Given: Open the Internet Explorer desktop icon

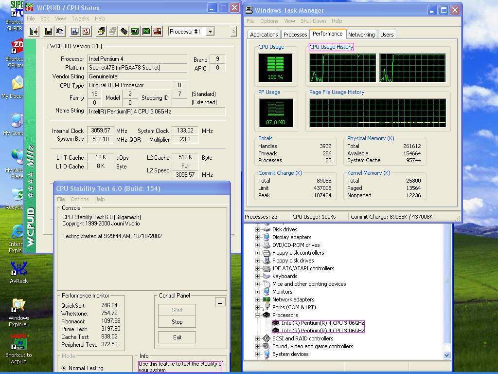Looking at the screenshot, I should click(17, 239).
